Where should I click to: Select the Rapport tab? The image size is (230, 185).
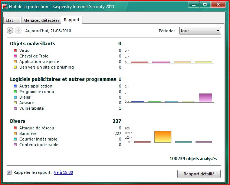(x=72, y=20)
